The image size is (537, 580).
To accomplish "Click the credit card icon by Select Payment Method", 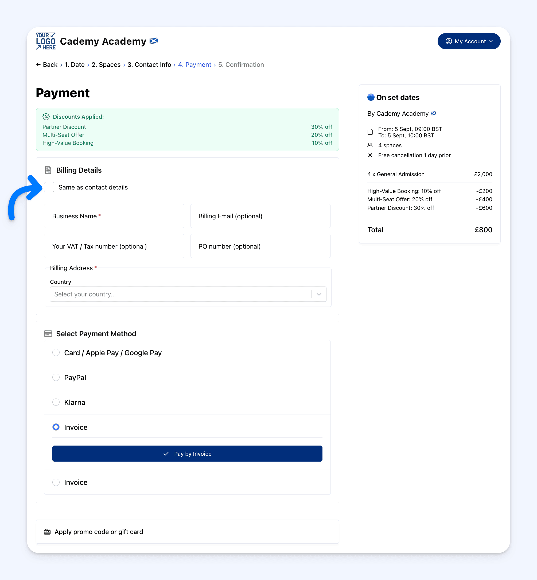I will 48,334.
